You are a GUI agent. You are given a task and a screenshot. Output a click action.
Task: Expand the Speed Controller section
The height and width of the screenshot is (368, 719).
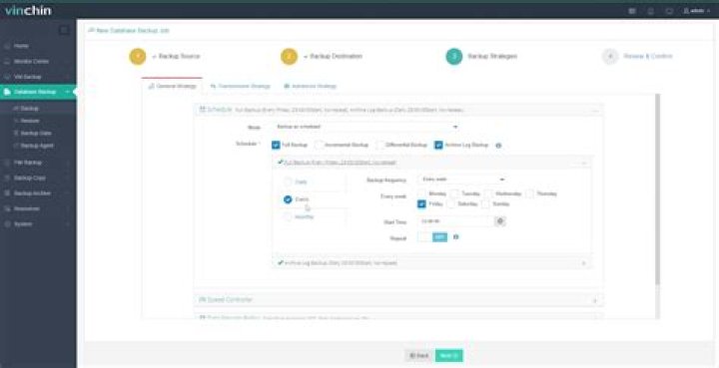(x=398, y=300)
